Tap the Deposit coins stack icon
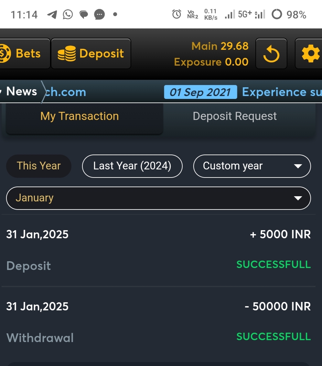This screenshot has width=322, height=366. [67, 54]
